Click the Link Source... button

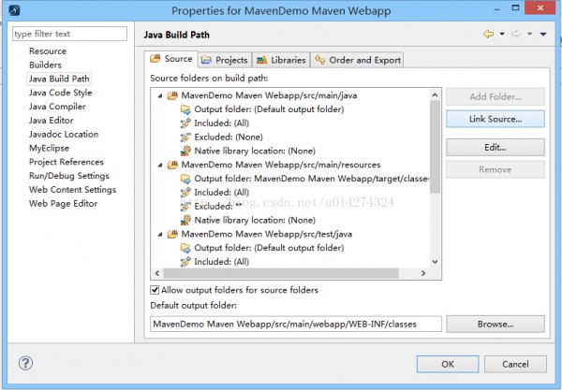495,119
